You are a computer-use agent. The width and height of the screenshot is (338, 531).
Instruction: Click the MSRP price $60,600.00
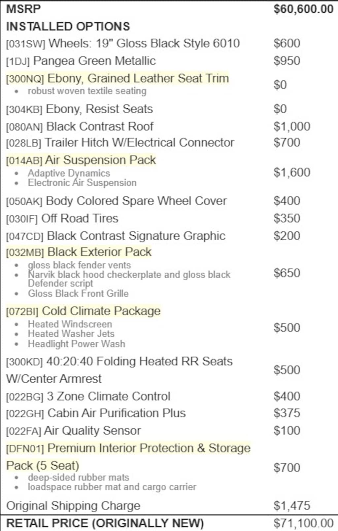click(x=303, y=9)
